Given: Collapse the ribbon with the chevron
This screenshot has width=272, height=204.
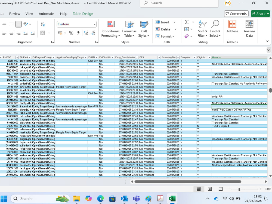Looking at the screenshot, I should [267, 41].
